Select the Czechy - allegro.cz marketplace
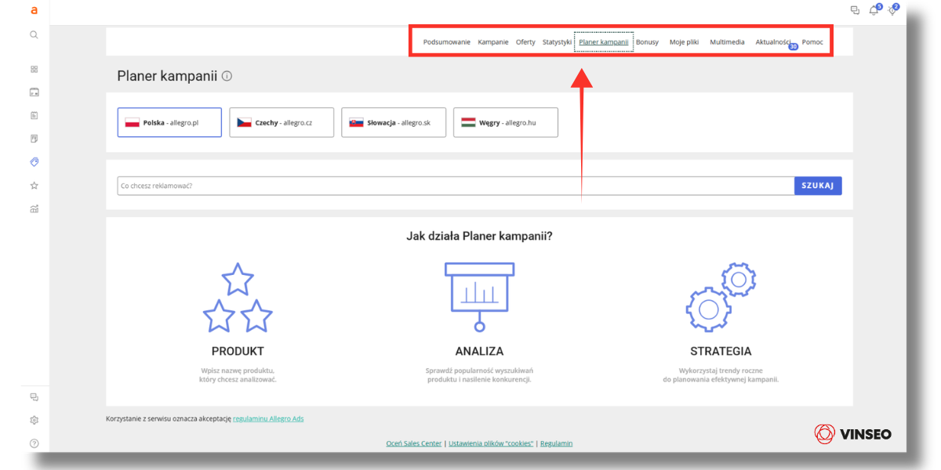Image resolution: width=941 pixels, height=470 pixels. click(282, 122)
